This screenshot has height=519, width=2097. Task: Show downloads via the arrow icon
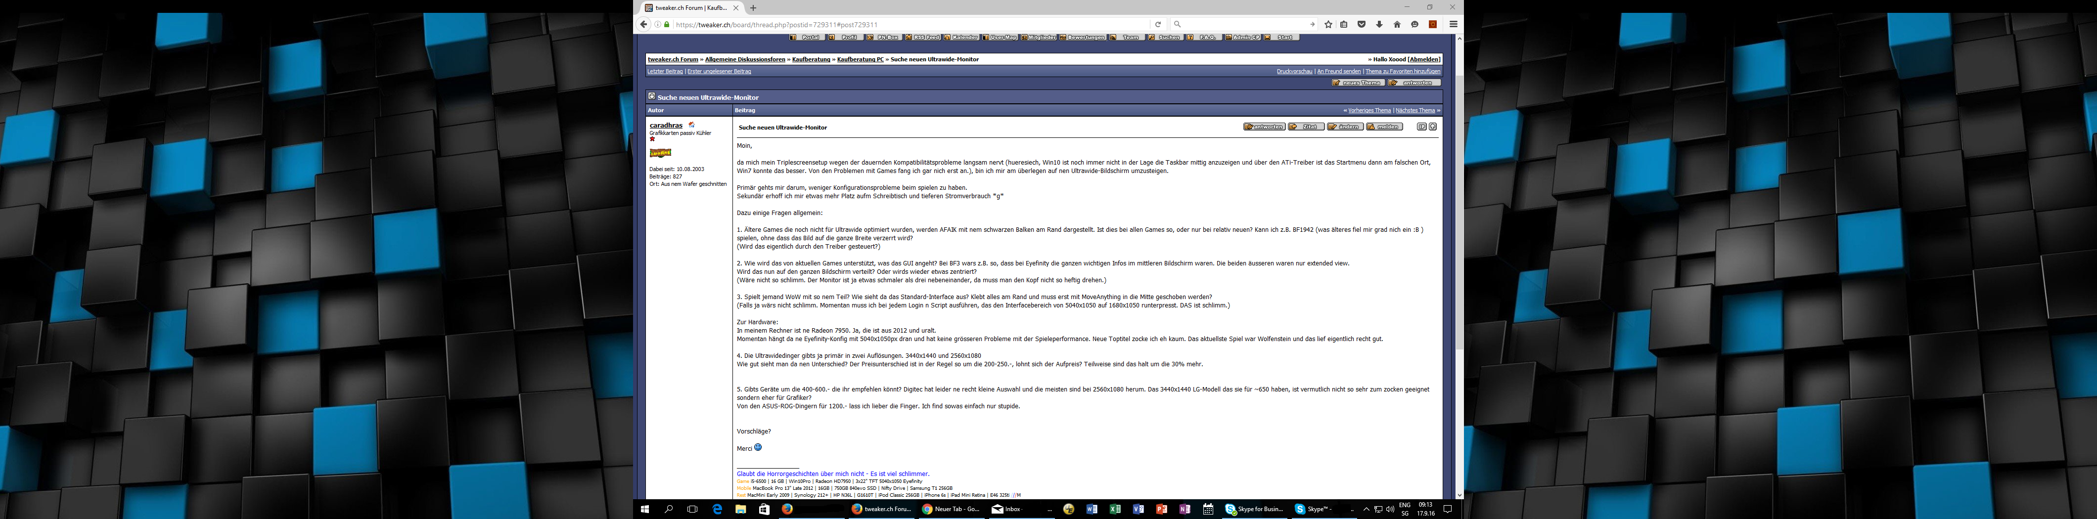click(1379, 24)
